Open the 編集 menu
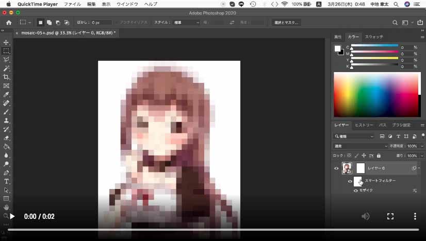Image resolution: width=426 pixels, height=241 pixels. click(91, 4)
